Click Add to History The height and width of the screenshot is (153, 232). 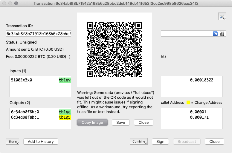click(x=41, y=141)
